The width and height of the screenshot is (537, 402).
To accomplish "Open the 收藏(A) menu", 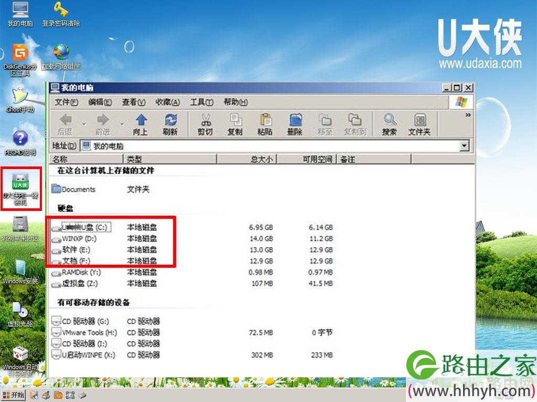I will coord(167,102).
